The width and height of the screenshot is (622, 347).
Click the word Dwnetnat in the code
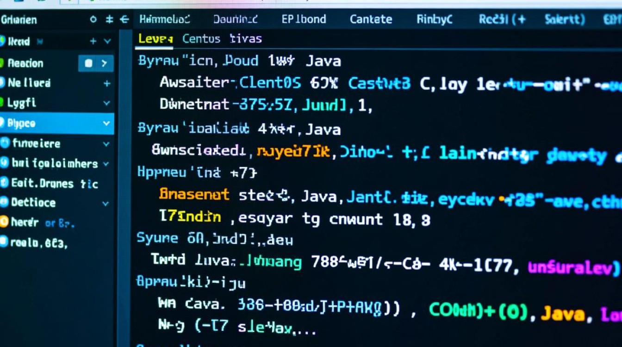coord(194,105)
